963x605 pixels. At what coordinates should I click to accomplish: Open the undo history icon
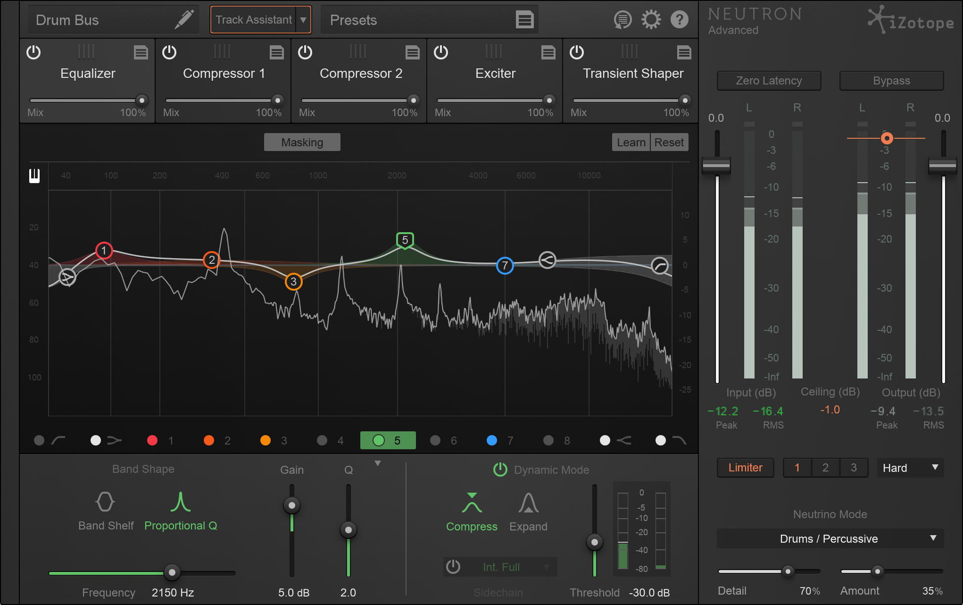pyautogui.click(x=622, y=20)
